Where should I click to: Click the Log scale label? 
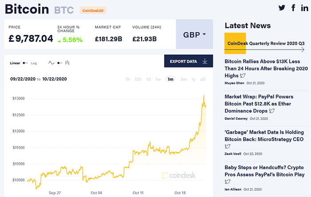(x=34, y=63)
